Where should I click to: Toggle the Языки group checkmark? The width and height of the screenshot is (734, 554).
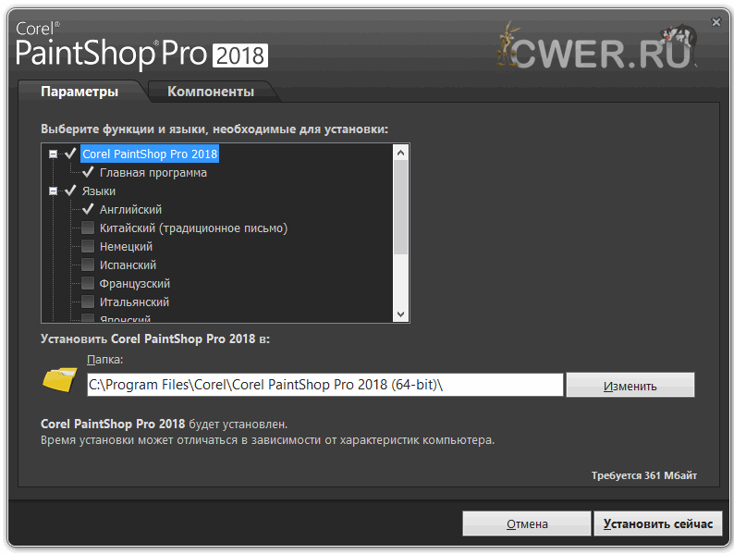[70, 191]
